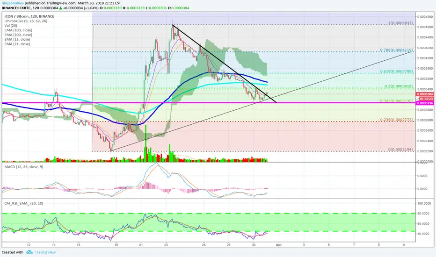Click the 100.0000 RSI axis label
436x257 pixels.
[x=425, y=203]
